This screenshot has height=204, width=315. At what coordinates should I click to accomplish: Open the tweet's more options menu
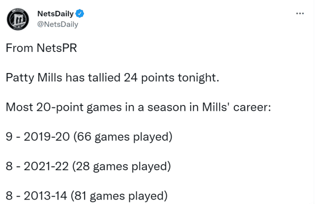[299, 13]
